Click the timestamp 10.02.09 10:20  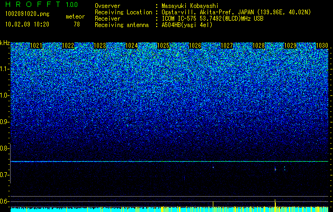(x=27, y=24)
